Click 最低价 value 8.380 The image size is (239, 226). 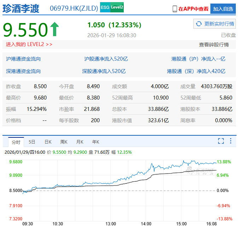pos(93,98)
